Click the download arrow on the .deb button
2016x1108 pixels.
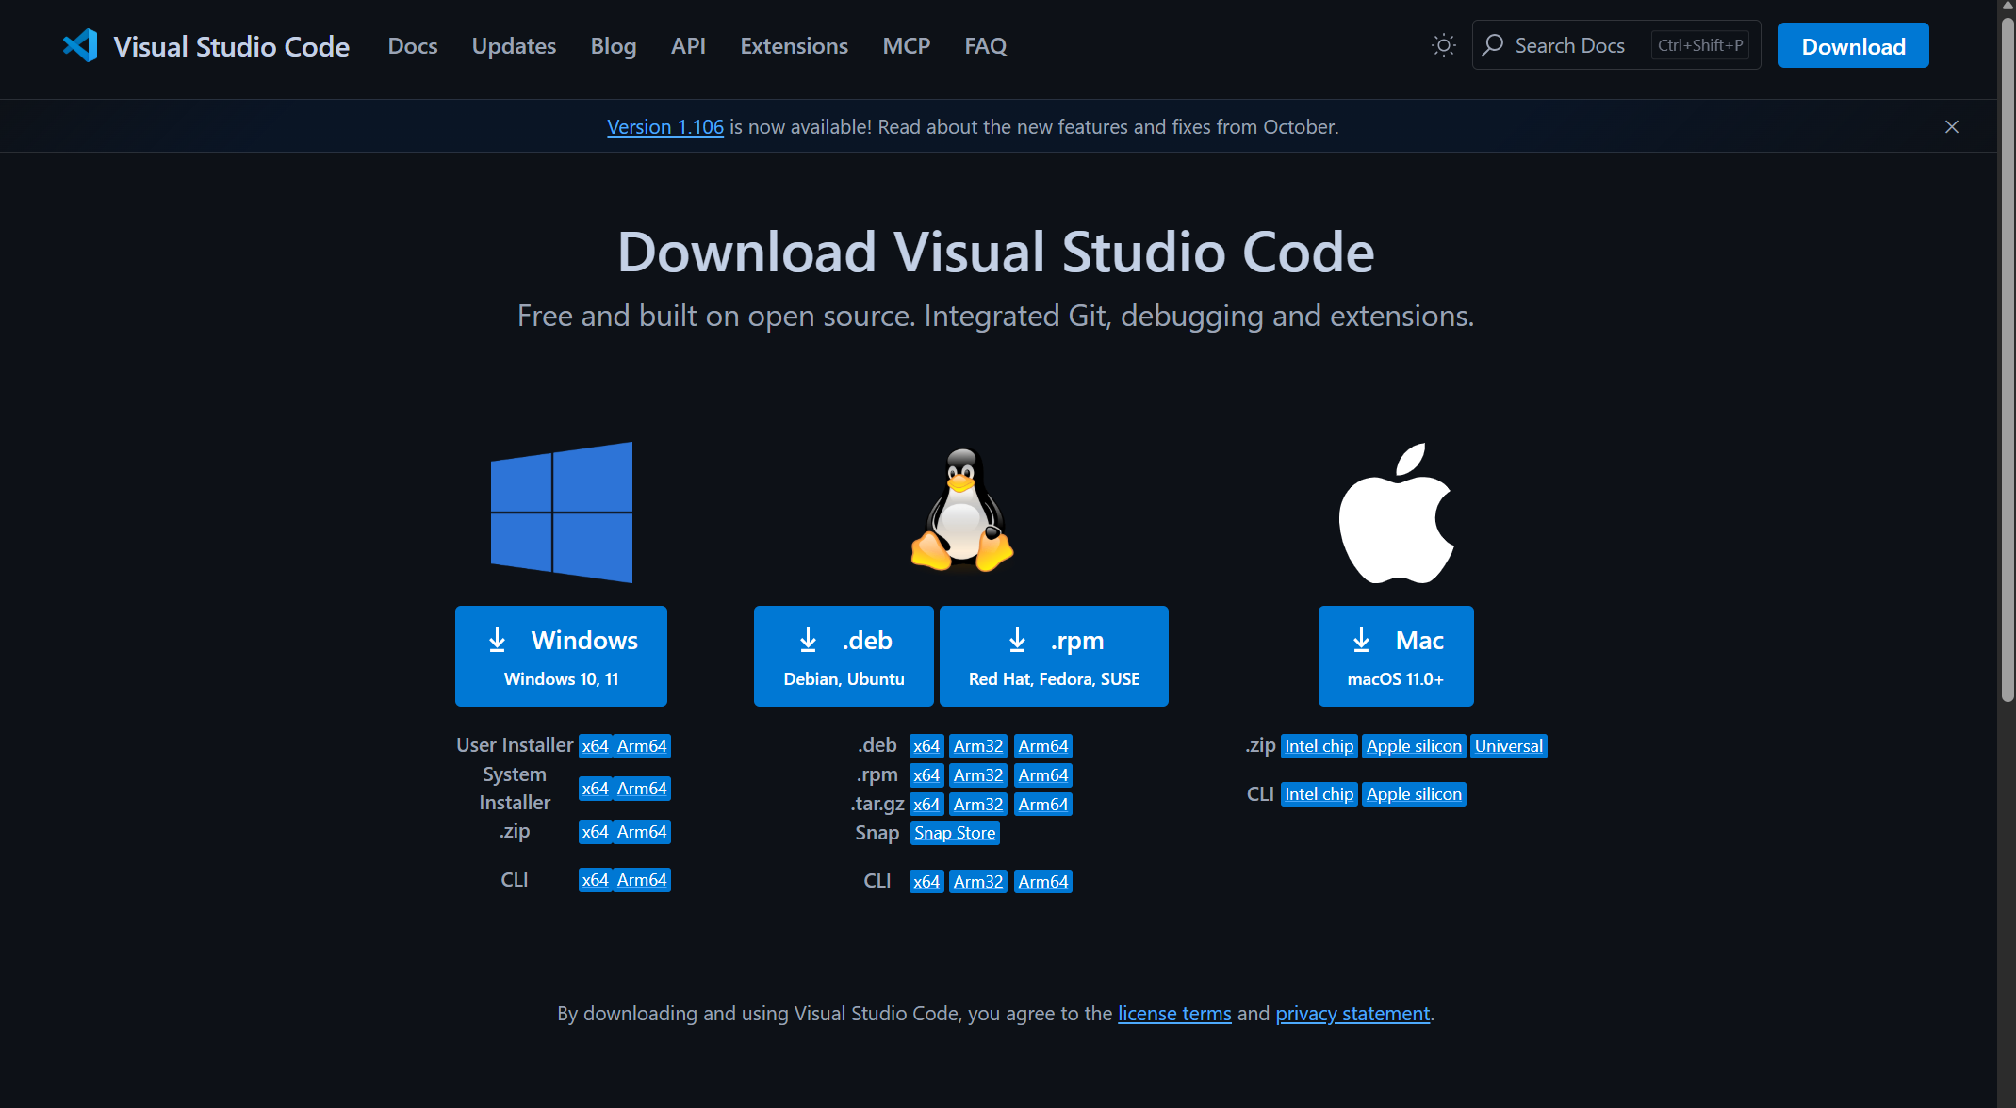tap(809, 640)
